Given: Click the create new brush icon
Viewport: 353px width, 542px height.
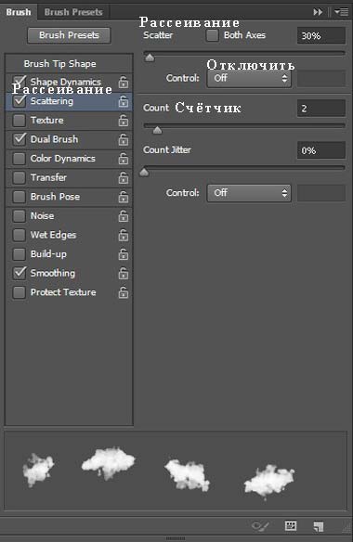Looking at the screenshot, I should pyautogui.click(x=318, y=526).
